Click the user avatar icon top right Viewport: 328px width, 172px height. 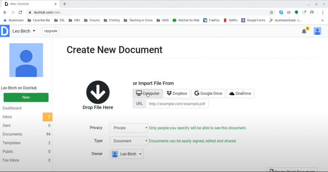[x=317, y=31]
